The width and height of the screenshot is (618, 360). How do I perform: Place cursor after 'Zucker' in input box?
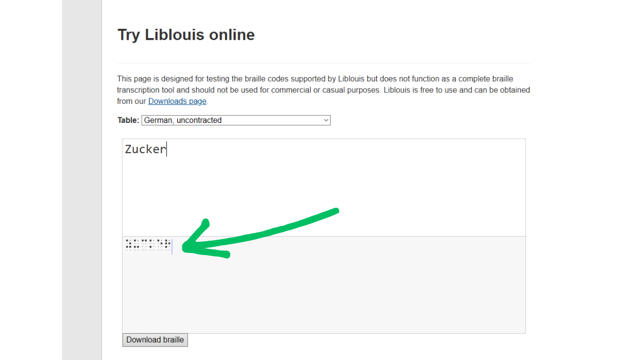[x=167, y=150]
